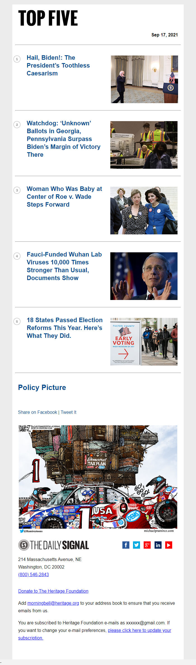Image resolution: width=196 pixels, height=665 pixels.
Task: Click the Fauci photo thumbnail
Action: (x=144, y=276)
